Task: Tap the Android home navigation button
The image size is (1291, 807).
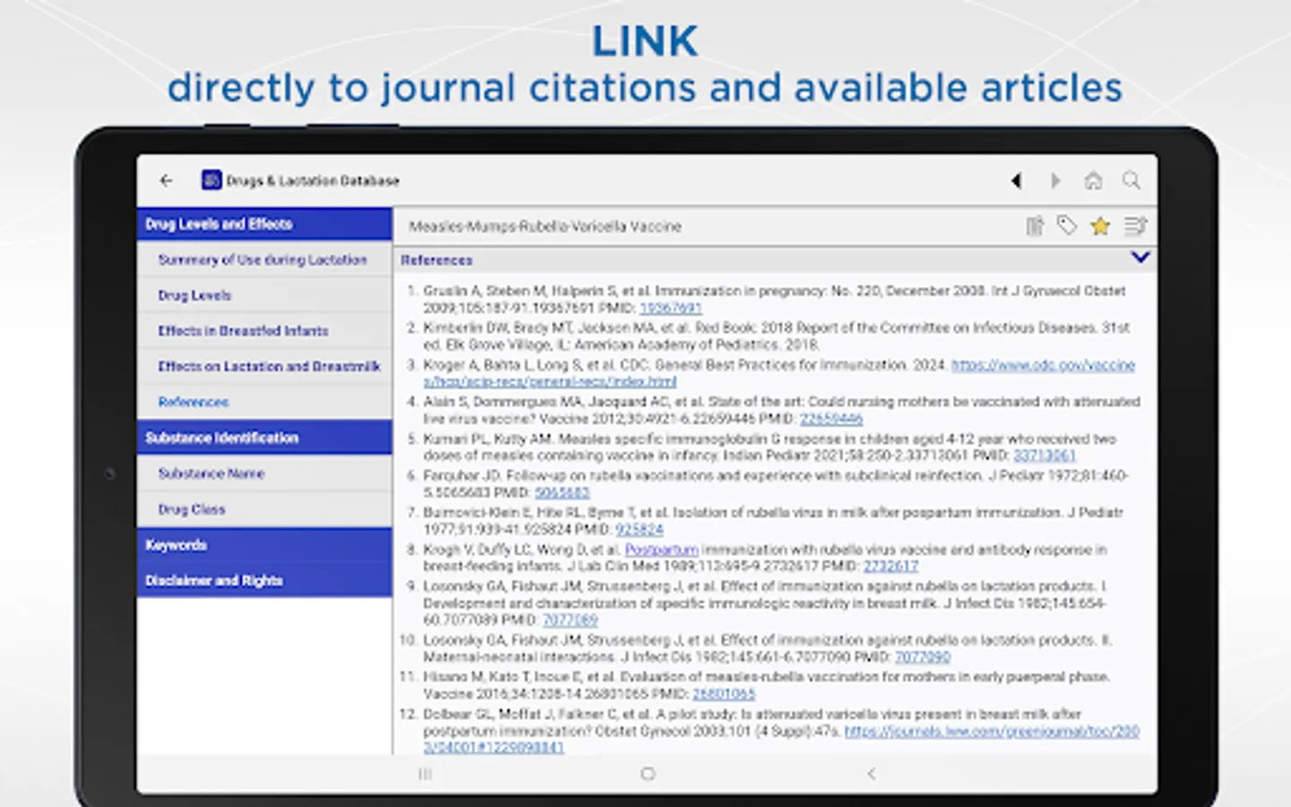Action: (647, 774)
